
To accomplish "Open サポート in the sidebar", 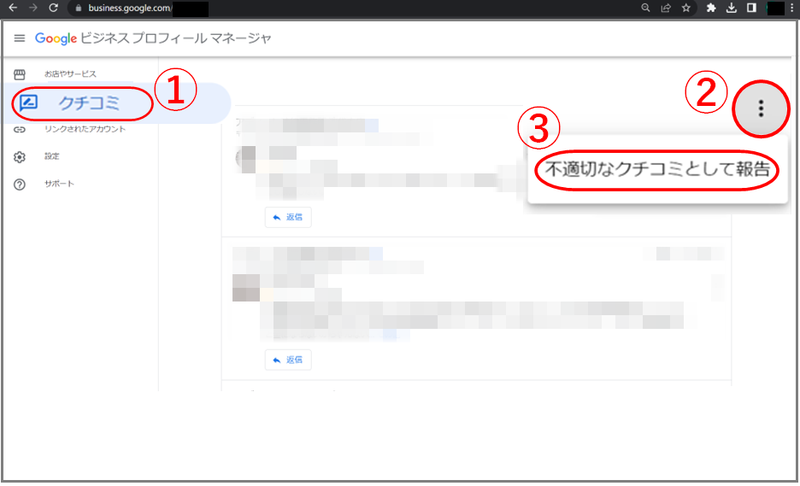I will (x=59, y=184).
